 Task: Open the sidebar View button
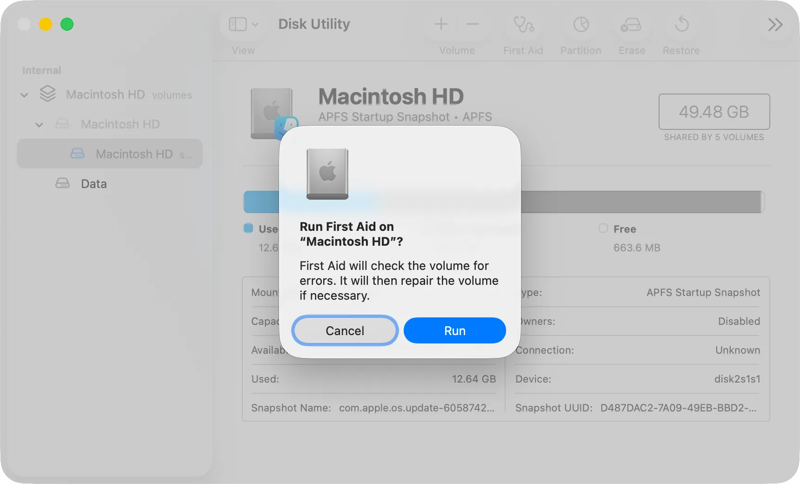pos(238,24)
